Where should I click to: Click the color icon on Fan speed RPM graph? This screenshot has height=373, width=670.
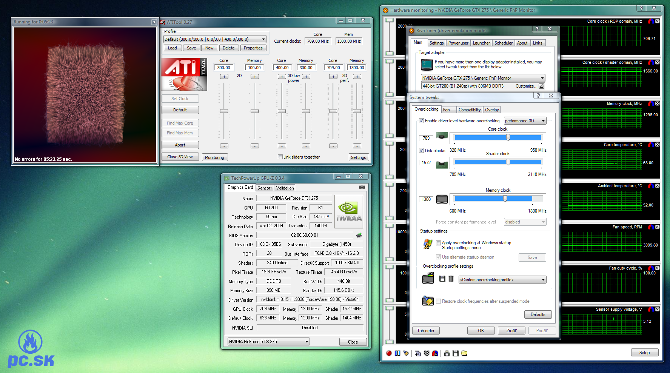651,227
